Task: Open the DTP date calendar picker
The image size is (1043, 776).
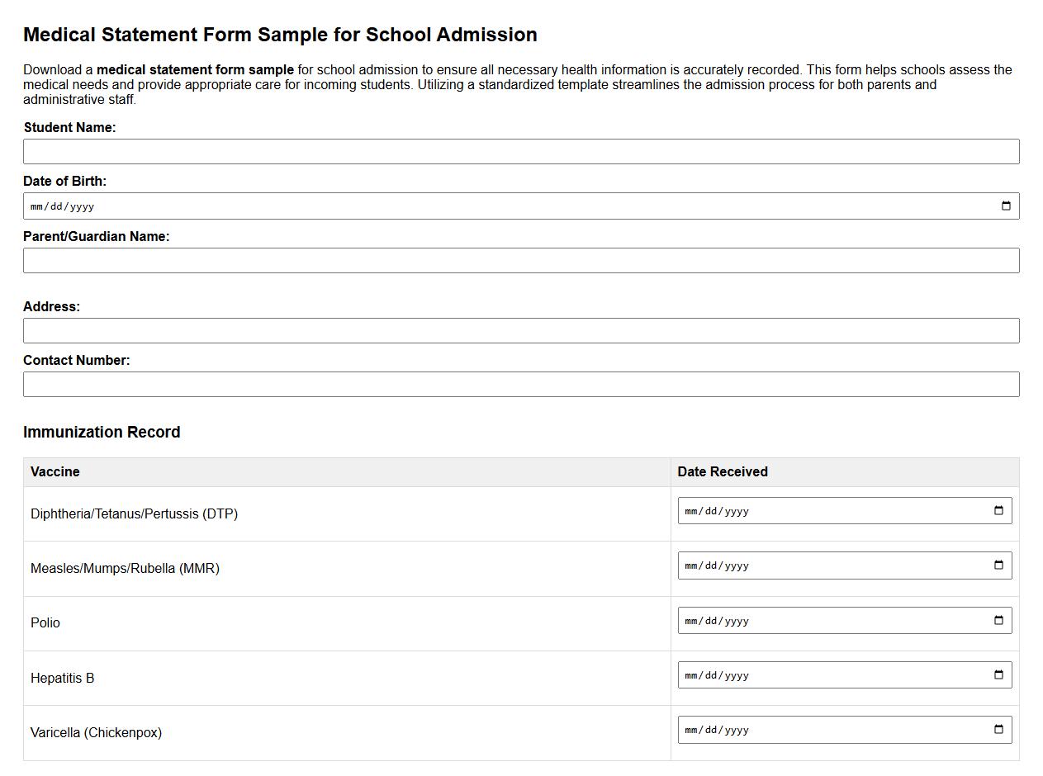Action: 998,509
